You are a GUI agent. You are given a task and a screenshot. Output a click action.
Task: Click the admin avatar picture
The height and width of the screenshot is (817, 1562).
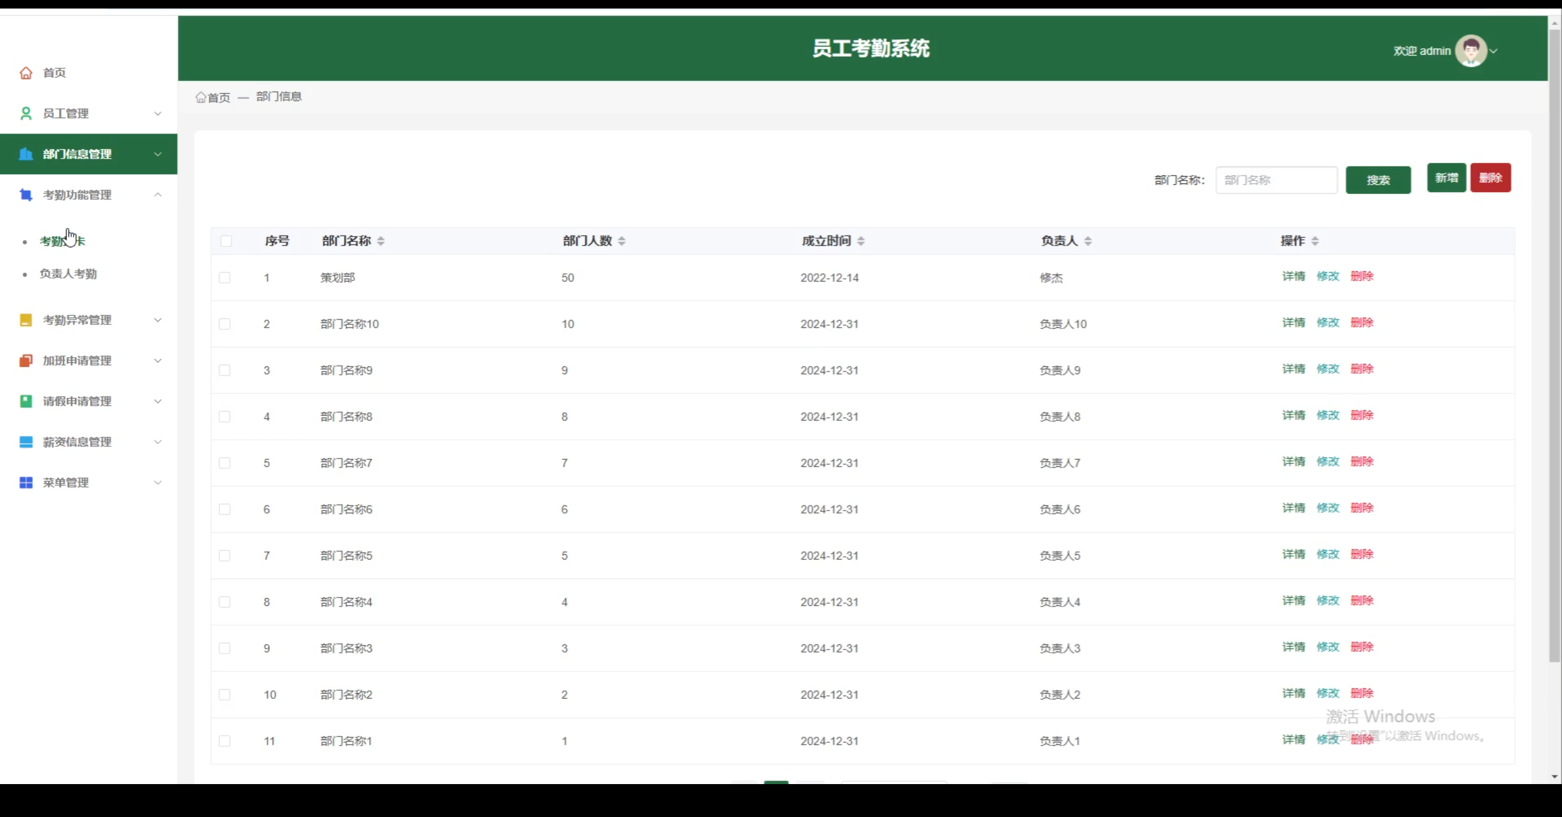pyautogui.click(x=1470, y=51)
